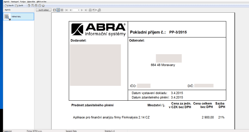
Task: Click first help document icon in main toolbar
Action: tap(29, 6)
